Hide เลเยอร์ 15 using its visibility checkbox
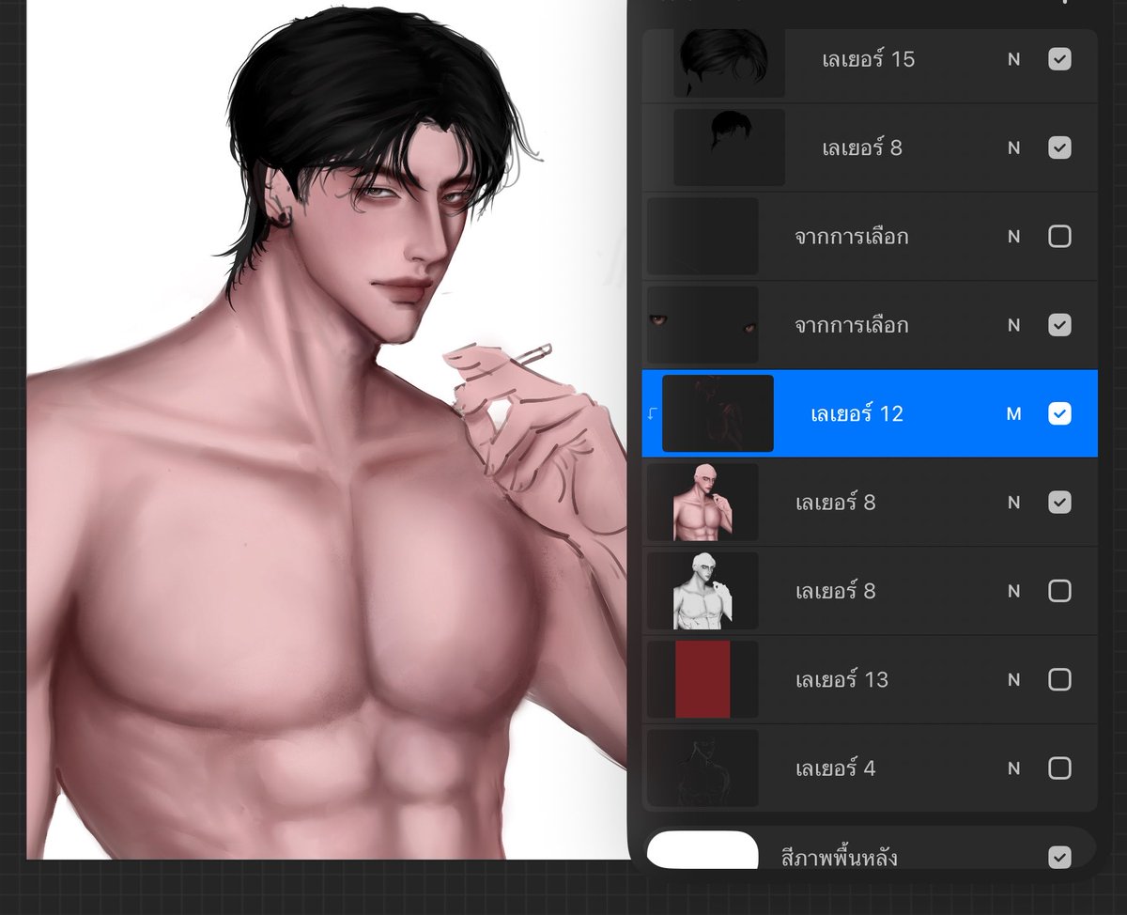The height and width of the screenshot is (915, 1127). click(x=1060, y=59)
